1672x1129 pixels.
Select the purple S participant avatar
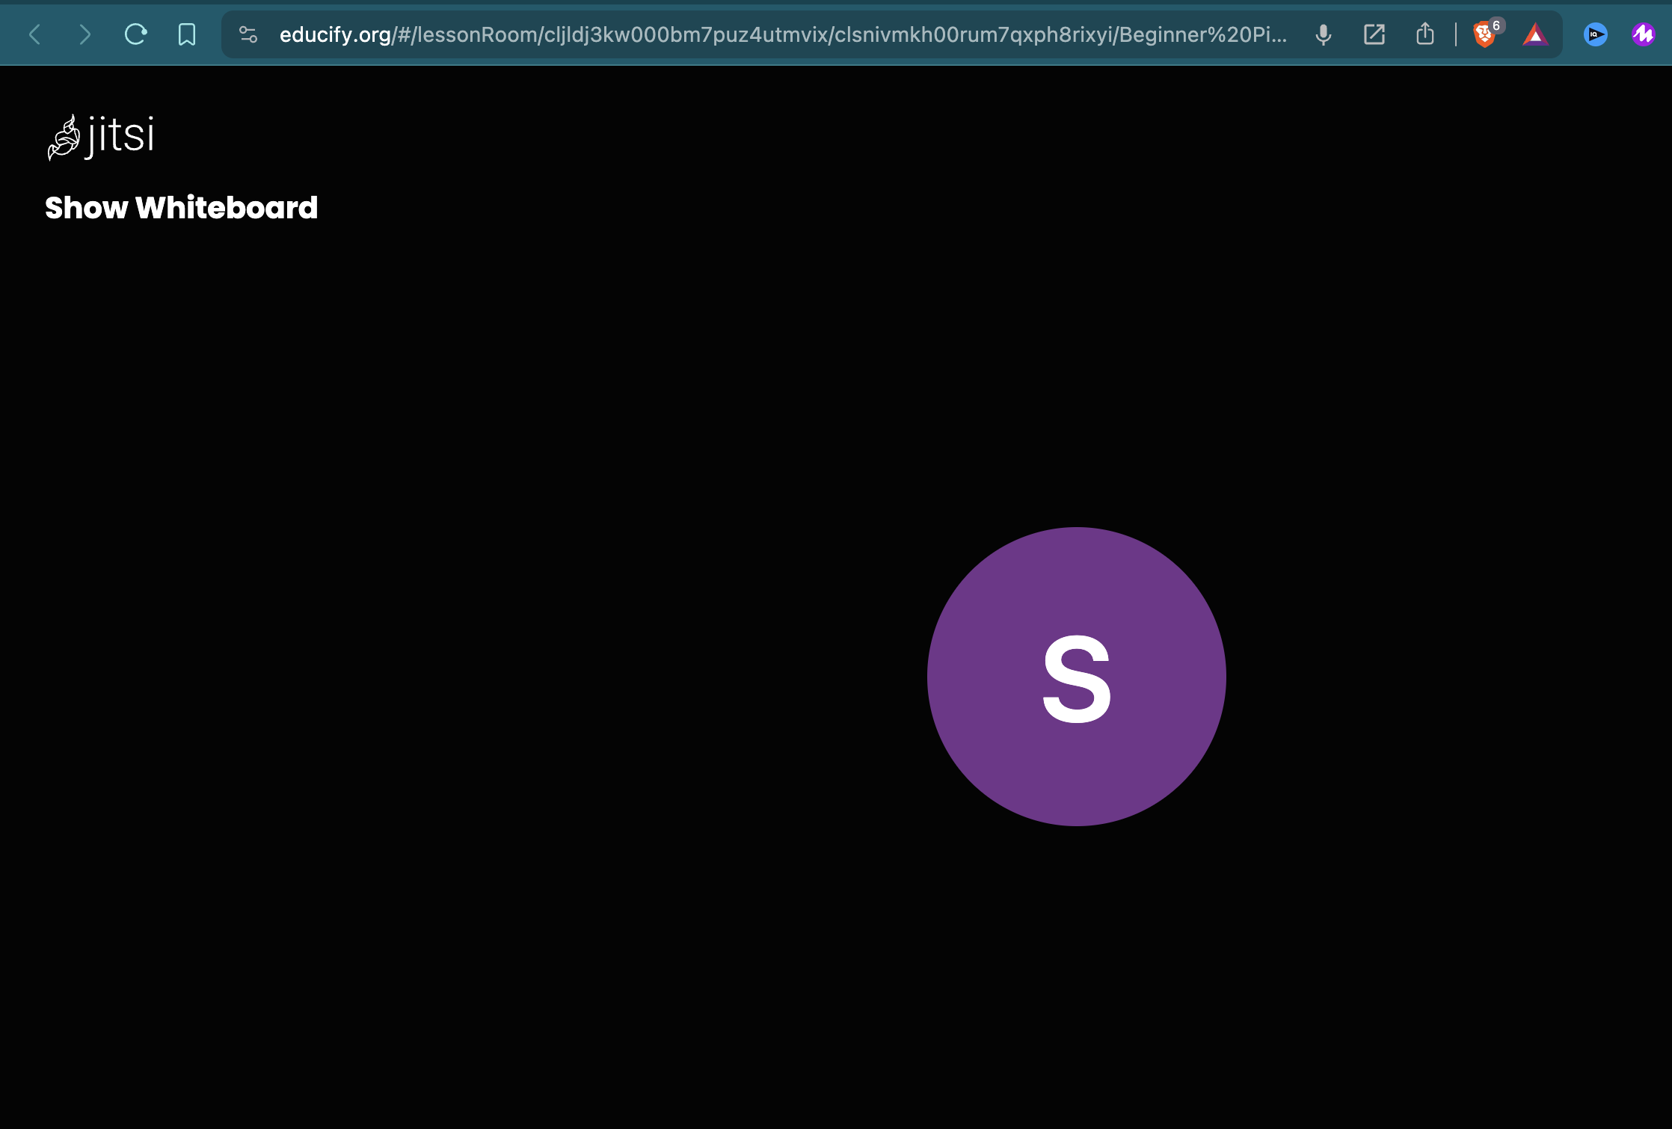(x=1077, y=778)
